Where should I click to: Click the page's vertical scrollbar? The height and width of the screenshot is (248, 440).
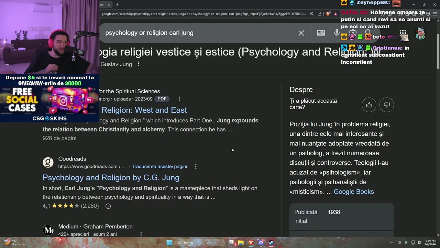click(x=438, y=52)
